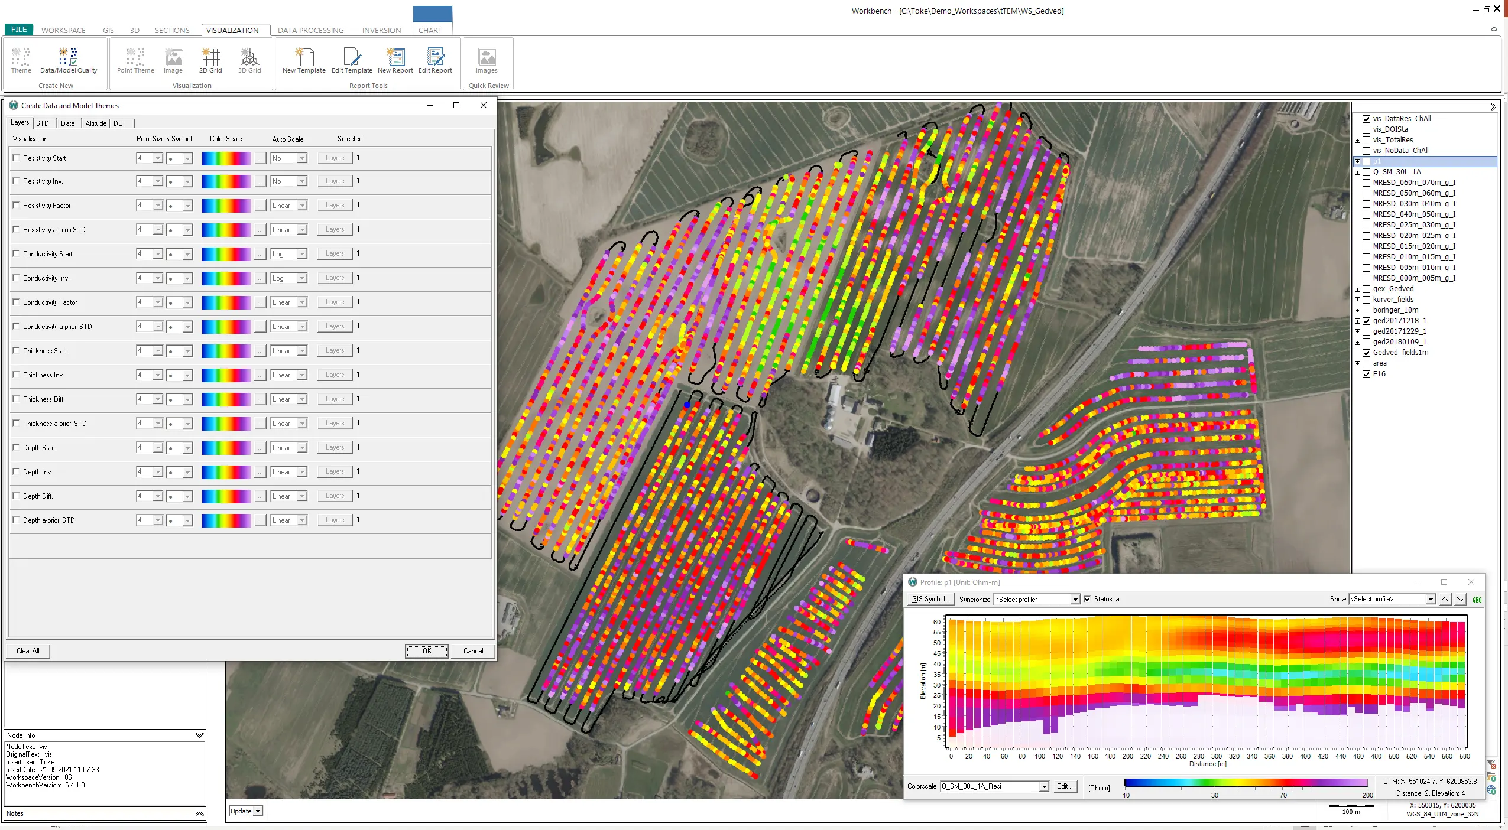This screenshot has height=830, width=1508.
Task: Open the Data/Model Quality tool
Action: click(69, 60)
